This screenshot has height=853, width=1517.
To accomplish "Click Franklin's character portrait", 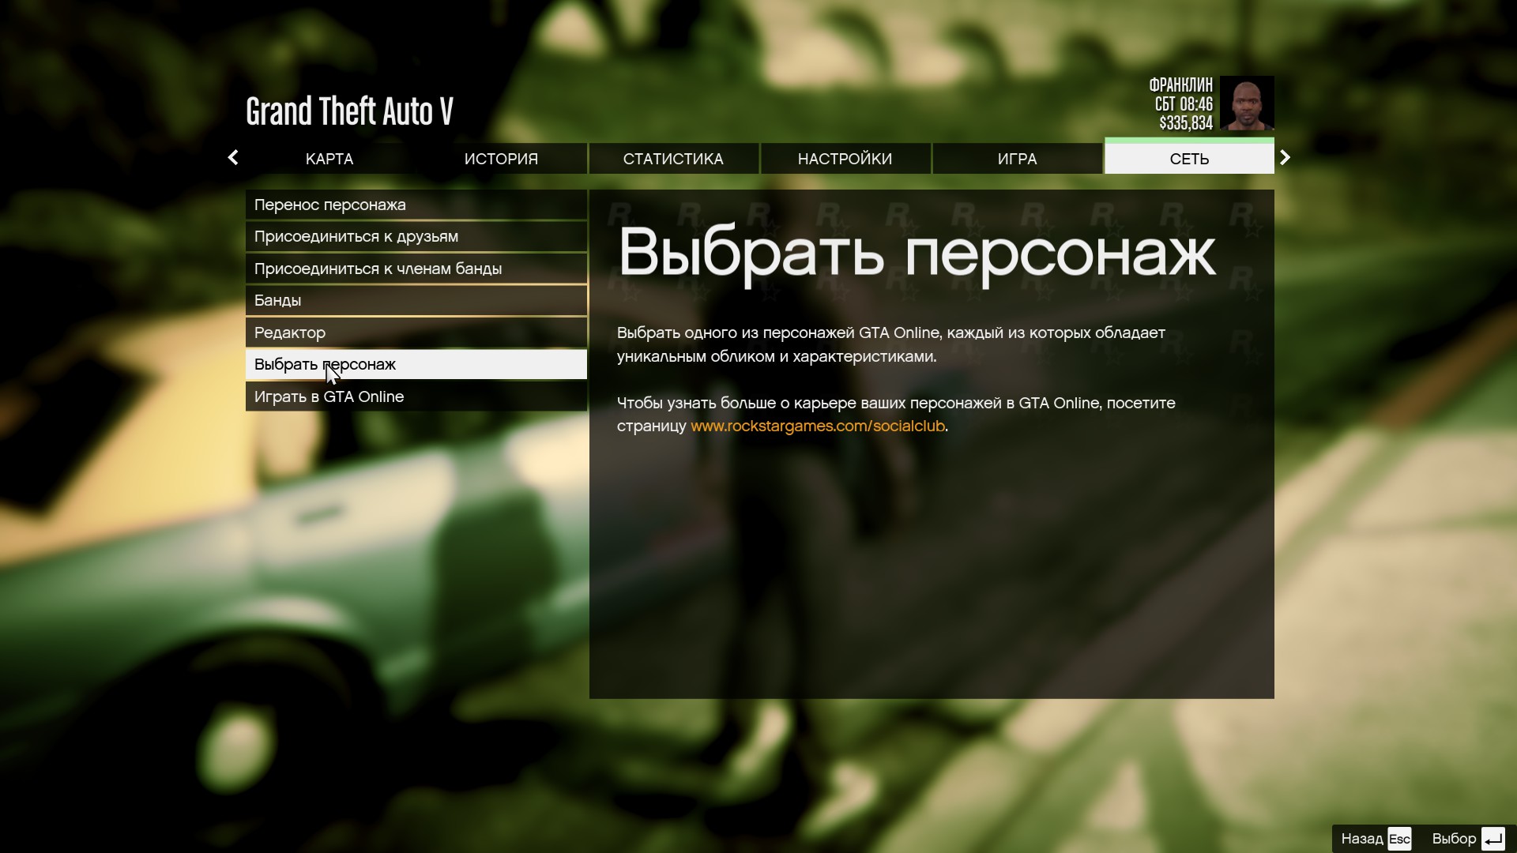I will click(x=1247, y=103).
